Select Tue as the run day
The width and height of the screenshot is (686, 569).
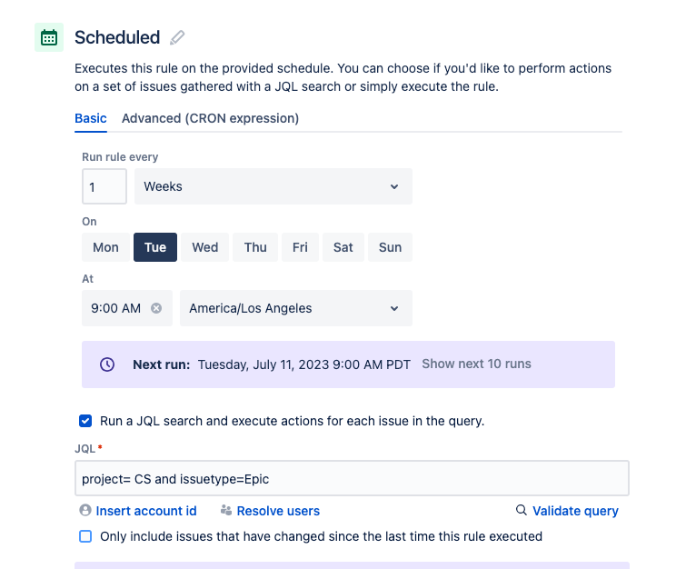[155, 247]
